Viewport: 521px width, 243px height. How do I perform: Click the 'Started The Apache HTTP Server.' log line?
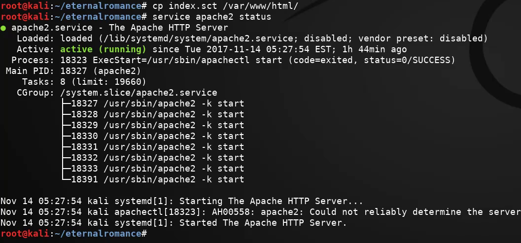[263, 223]
